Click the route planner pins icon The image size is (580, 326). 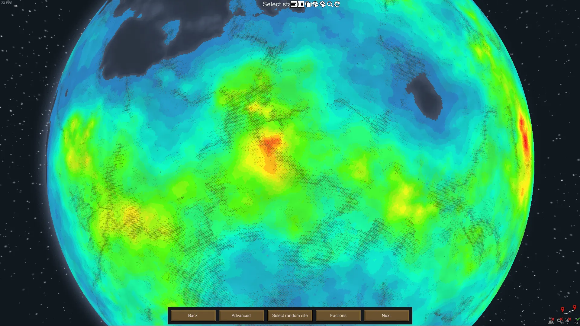tap(568, 309)
